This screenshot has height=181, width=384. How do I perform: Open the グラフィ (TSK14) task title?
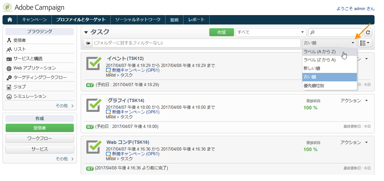125,100
